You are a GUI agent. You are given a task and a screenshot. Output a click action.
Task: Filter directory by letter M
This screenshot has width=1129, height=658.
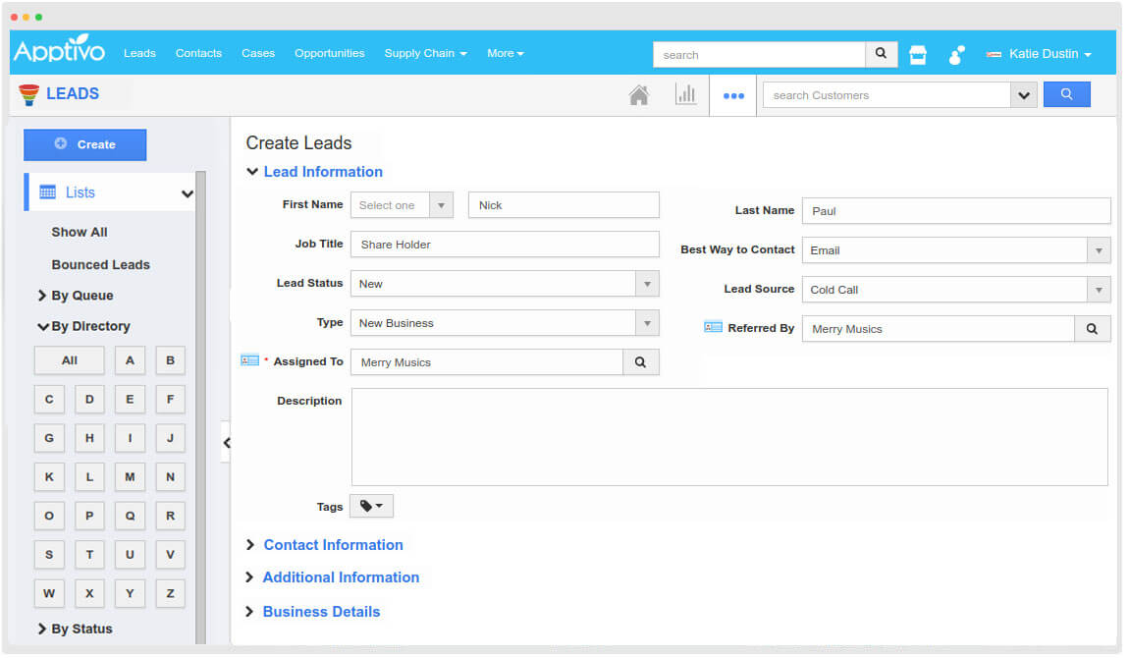pyautogui.click(x=130, y=477)
